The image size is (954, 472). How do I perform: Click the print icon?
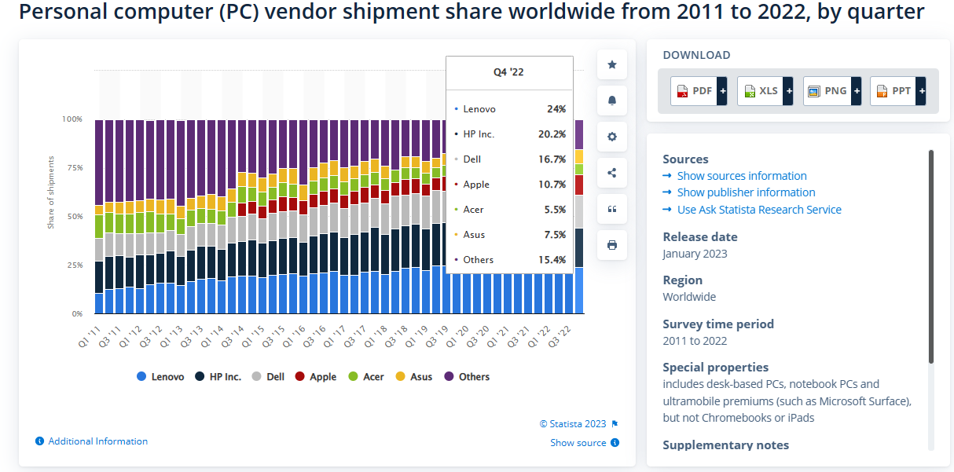tap(612, 245)
